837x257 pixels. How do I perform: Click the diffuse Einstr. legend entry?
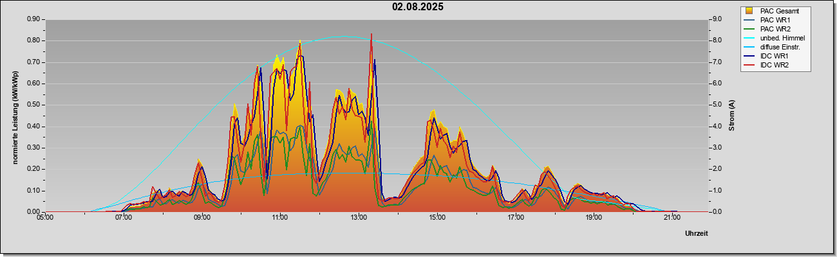coord(775,47)
